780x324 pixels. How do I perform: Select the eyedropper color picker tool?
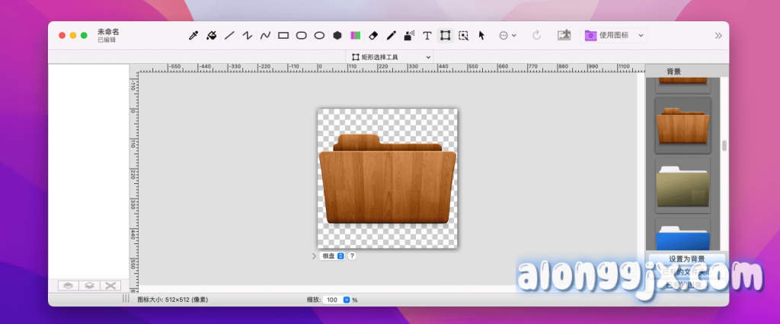click(193, 35)
